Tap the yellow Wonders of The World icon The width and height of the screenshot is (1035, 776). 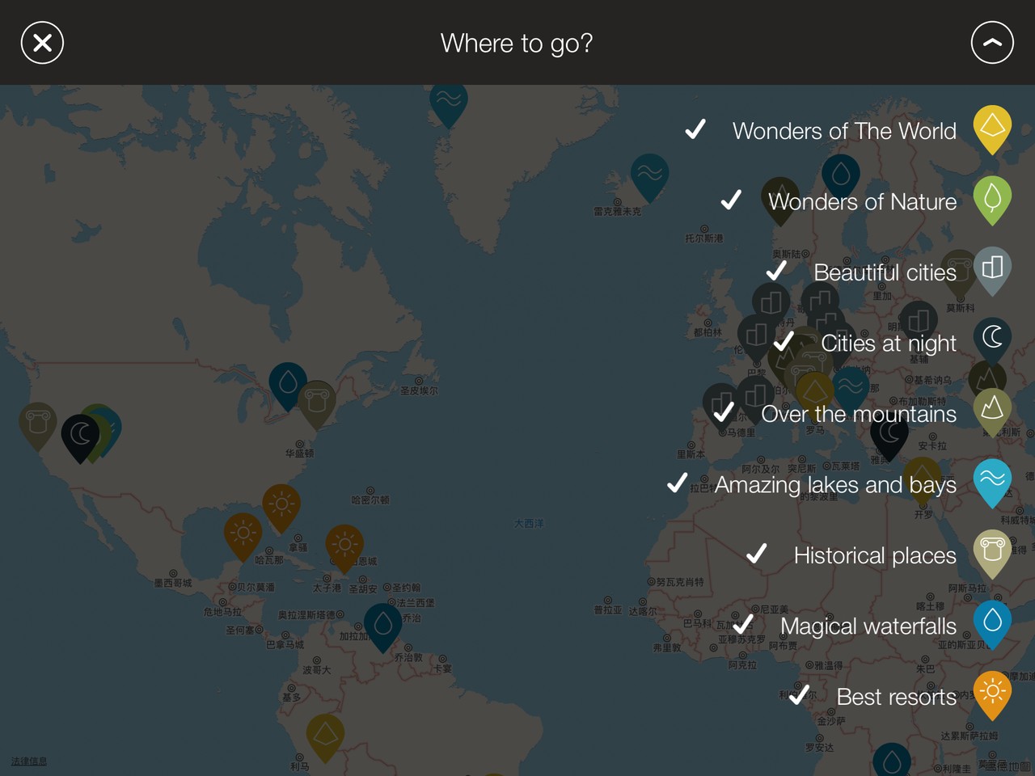pos(992,129)
